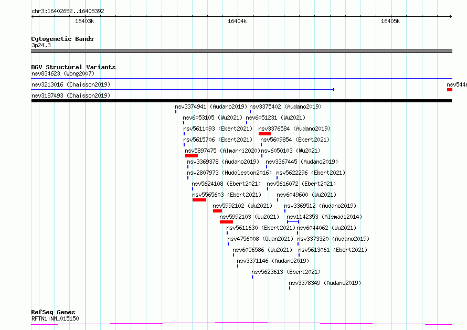This screenshot has width=467, height=330.
Task: Click nsv5609854 (Ebert2021) label
Action: [295, 140]
